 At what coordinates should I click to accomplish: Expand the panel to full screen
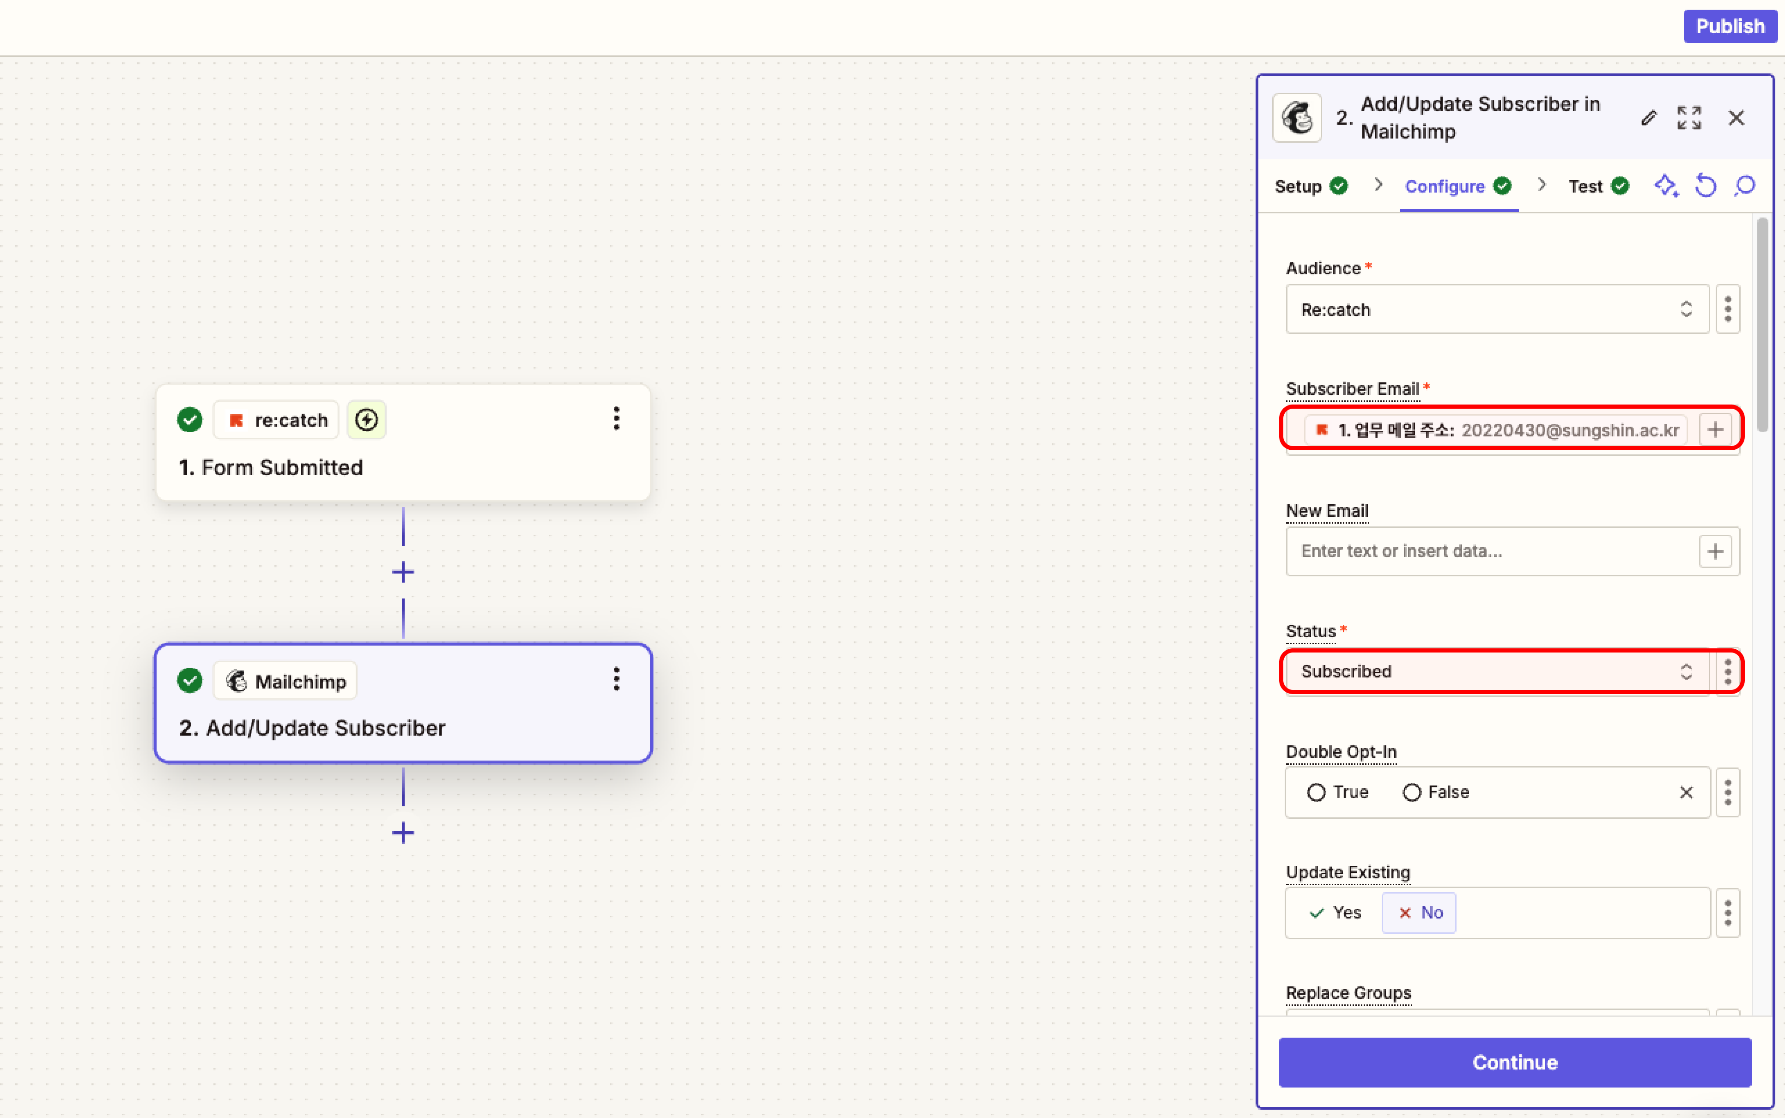point(1689,118)
